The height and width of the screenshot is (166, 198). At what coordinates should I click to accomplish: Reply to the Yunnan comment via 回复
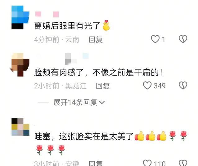coord(96,39)
